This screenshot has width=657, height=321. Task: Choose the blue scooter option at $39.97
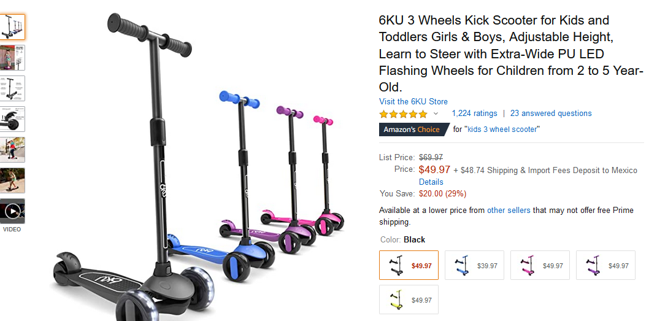pyautogui.click(x=474, y=265)
